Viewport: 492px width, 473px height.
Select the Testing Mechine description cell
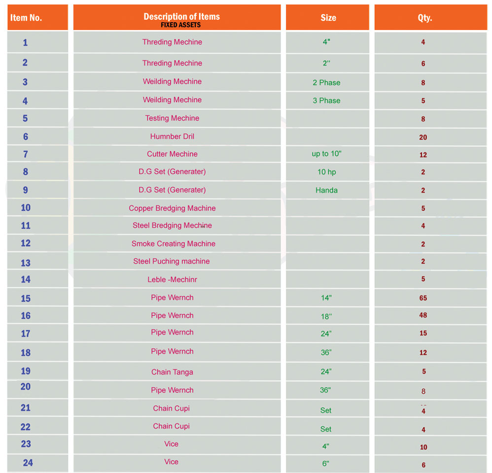pos(172,118)
